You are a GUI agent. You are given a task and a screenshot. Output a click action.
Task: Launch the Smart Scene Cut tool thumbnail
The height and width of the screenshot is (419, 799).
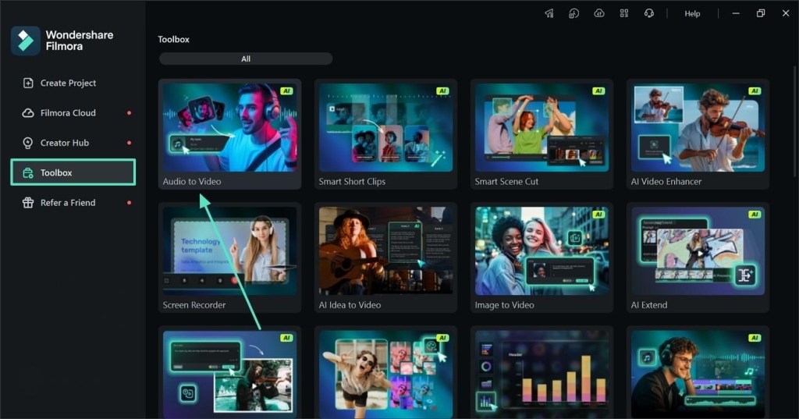point(542,127)
